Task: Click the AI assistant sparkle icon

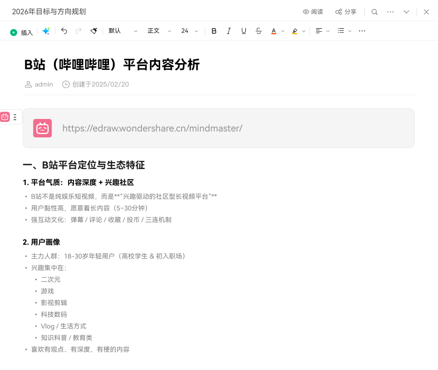Action: 46,31
